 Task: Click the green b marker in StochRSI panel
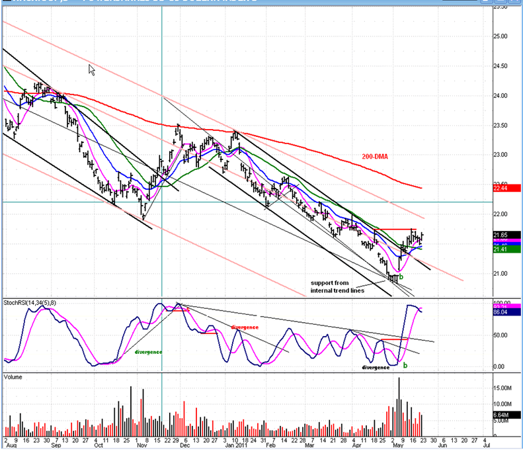(x=405, y=364)
